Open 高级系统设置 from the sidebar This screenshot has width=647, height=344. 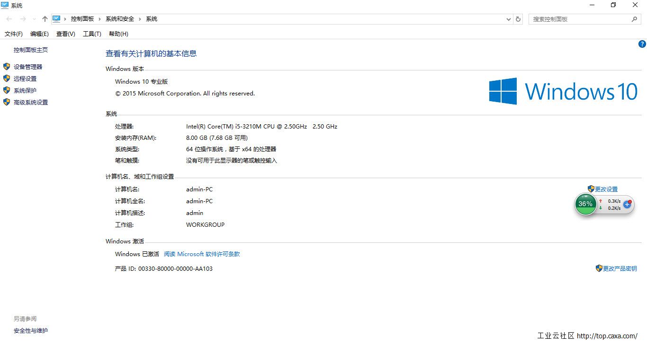point(31,103)
